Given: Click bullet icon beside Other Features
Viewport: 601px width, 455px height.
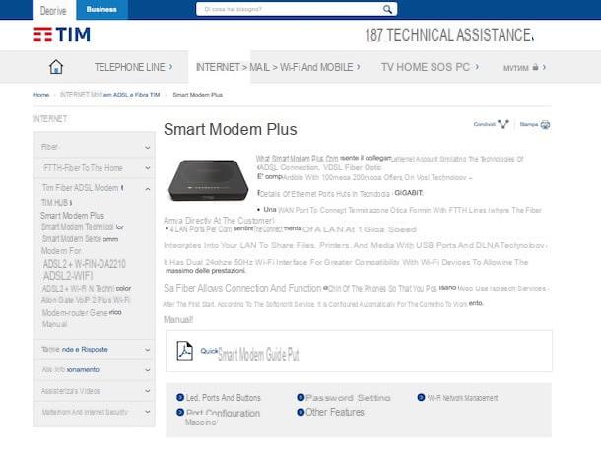Looking at the screenshot, I should point(300,412).
